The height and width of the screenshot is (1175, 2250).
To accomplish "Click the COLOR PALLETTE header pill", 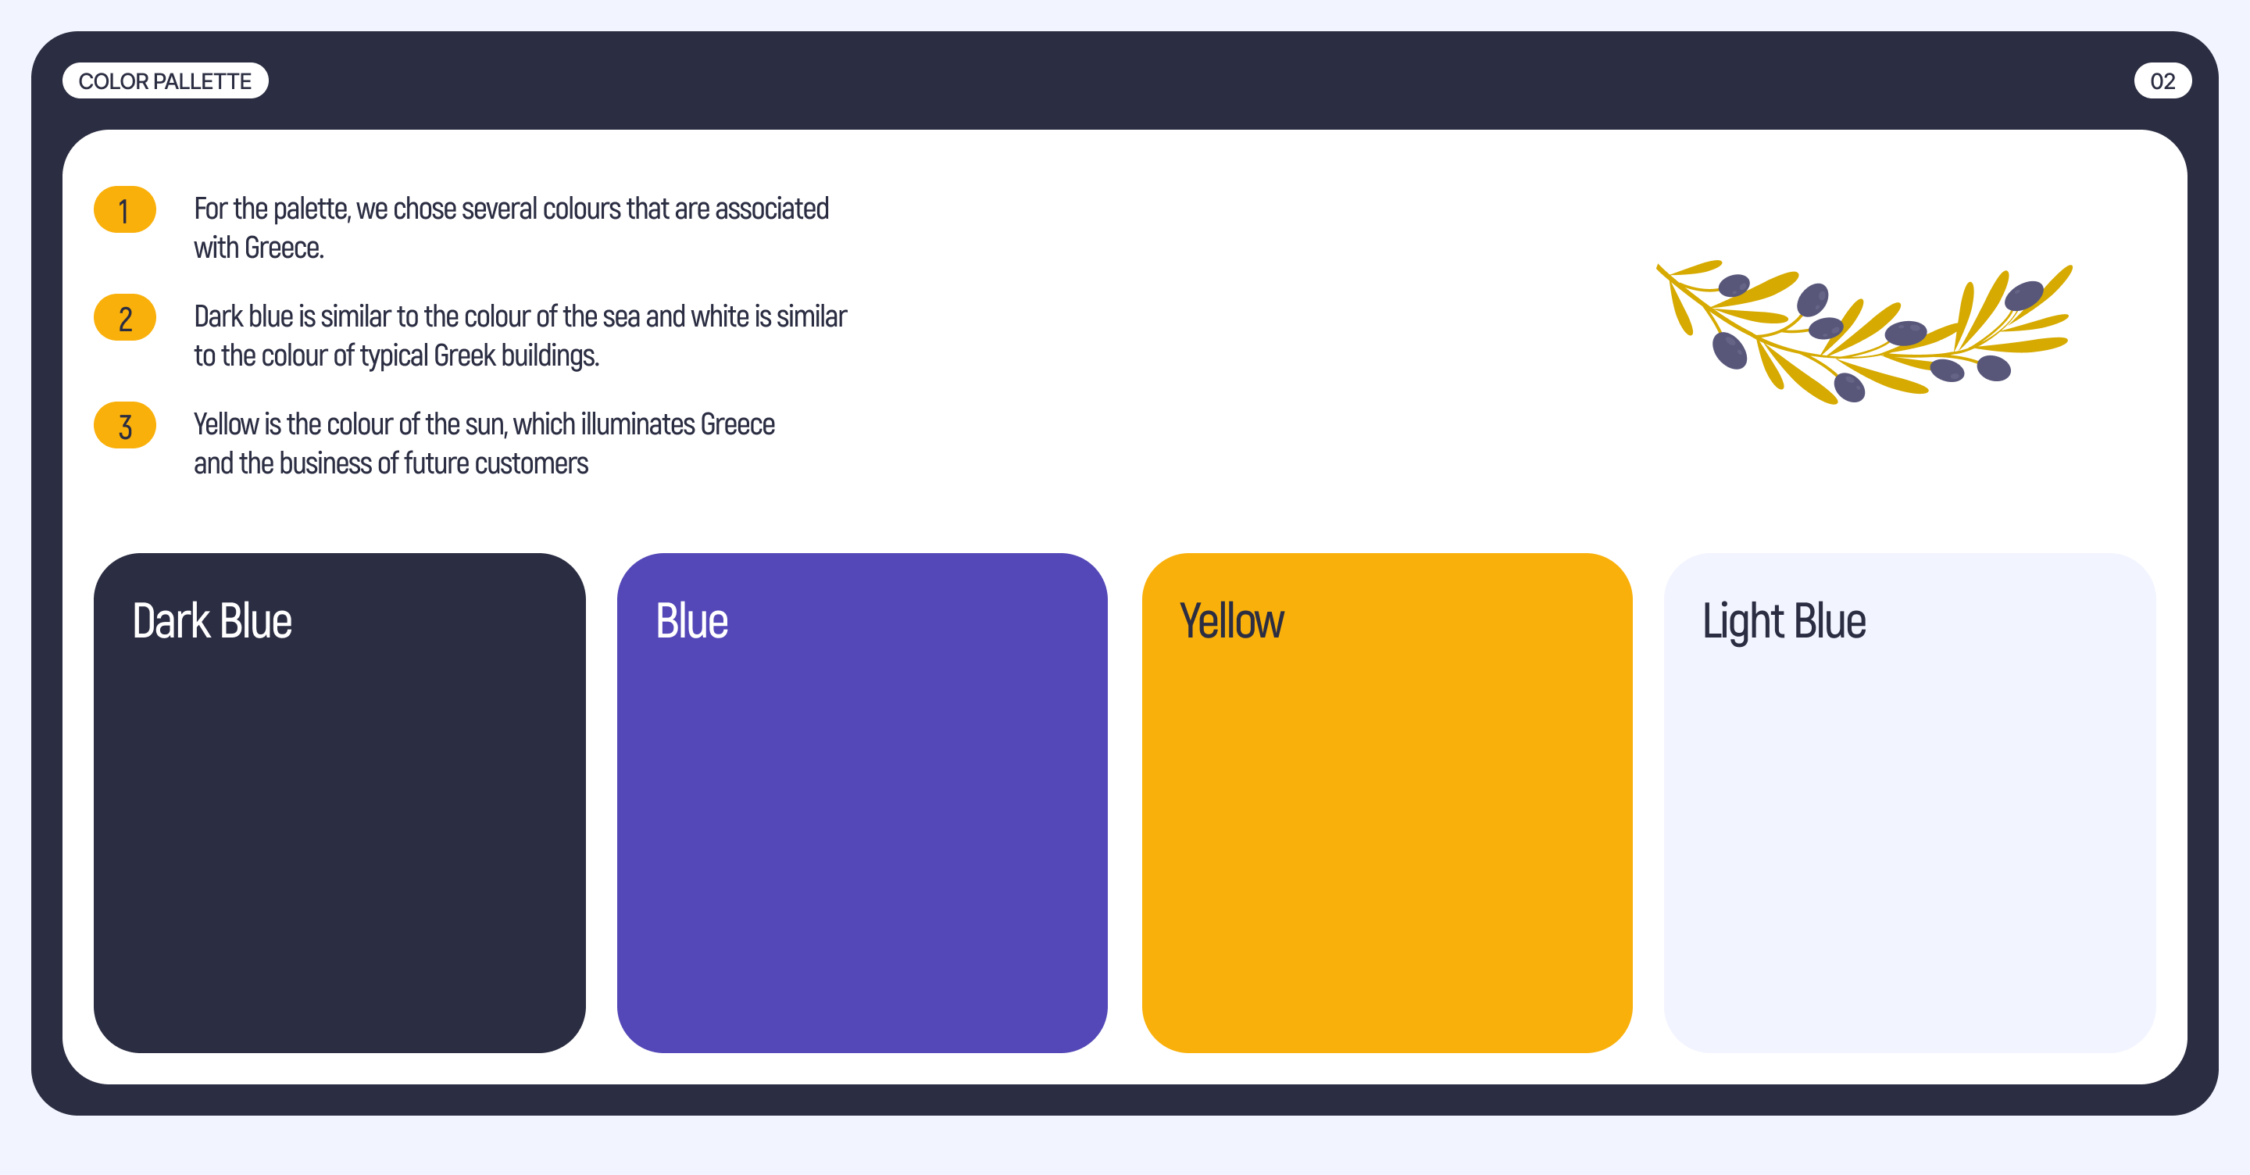I will (165, 81).
